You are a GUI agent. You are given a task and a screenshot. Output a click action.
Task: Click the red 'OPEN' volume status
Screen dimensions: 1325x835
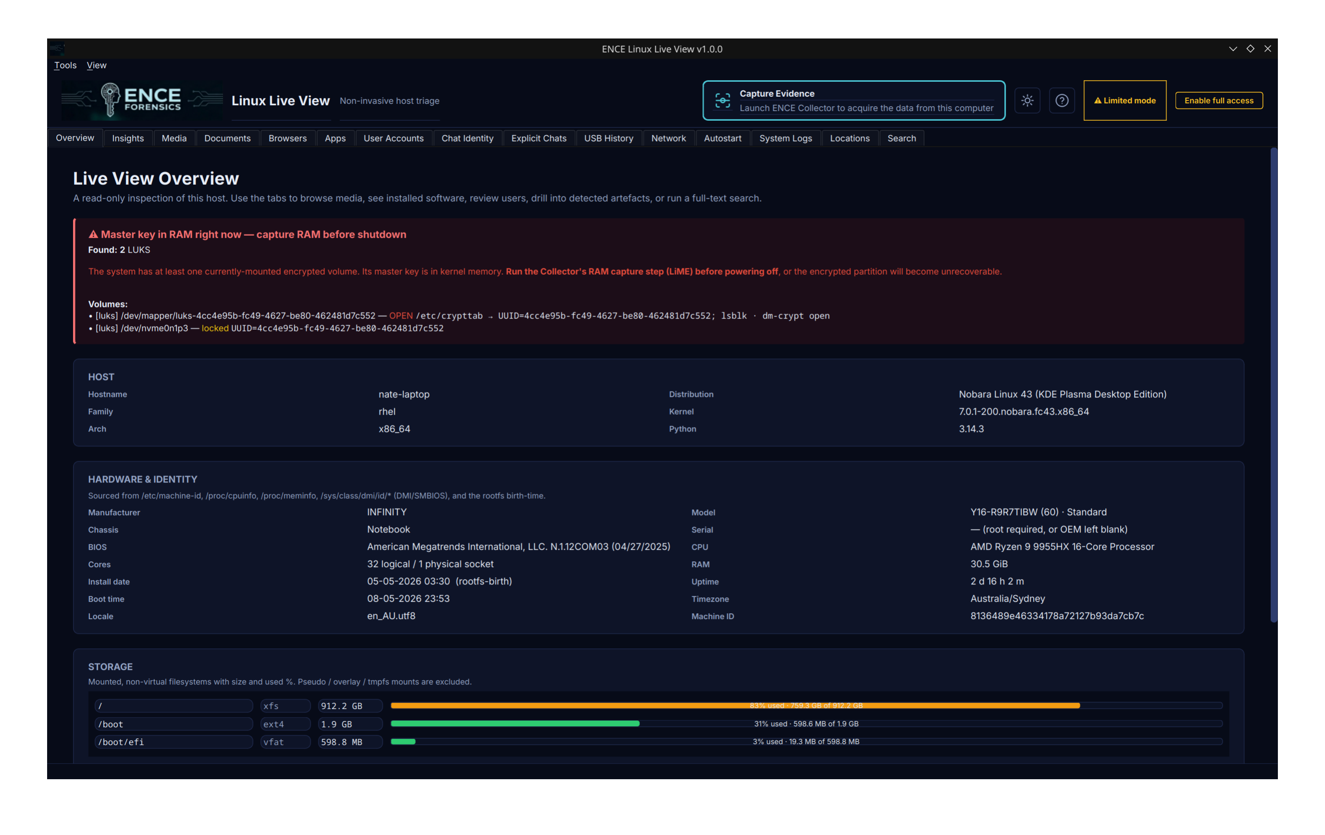point(400,316)
